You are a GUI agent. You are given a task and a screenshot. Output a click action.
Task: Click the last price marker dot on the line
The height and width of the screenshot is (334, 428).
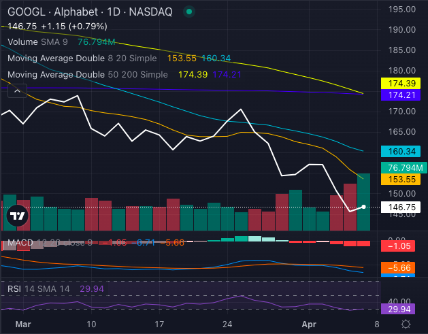pyautogui.click(x=364, y=206)
